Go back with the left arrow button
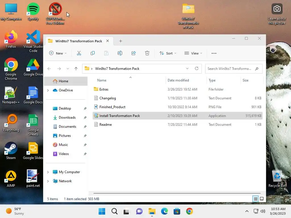This screenshot has height=218, width=291. point(49,69)
